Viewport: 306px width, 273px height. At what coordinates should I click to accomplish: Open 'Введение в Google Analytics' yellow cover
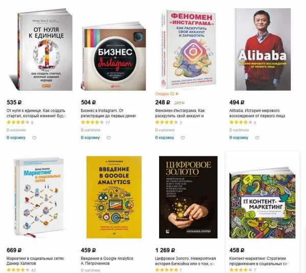point(114,197)
